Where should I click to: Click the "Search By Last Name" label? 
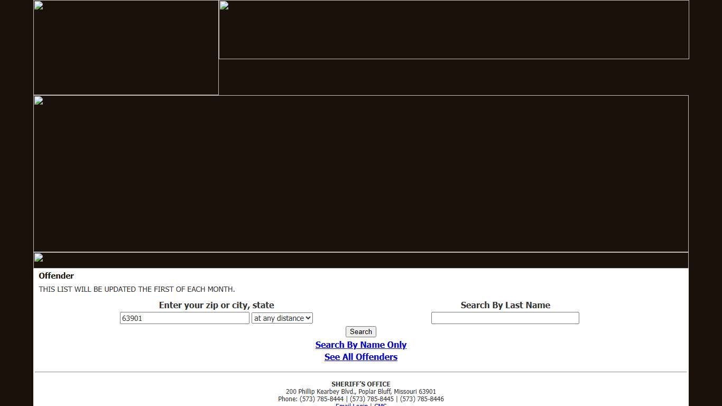tap(505, 305)
